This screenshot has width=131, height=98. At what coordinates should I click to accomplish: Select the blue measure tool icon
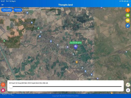pyautogui.click(x=128, y=26)
